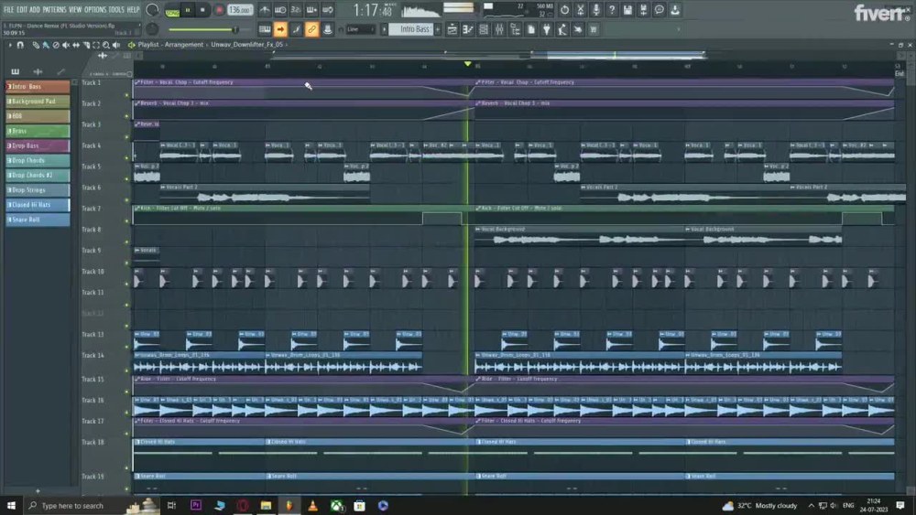This screenshot has width=916, height=515.
Task: Open the ADD menu
Action: click(35, 10)
